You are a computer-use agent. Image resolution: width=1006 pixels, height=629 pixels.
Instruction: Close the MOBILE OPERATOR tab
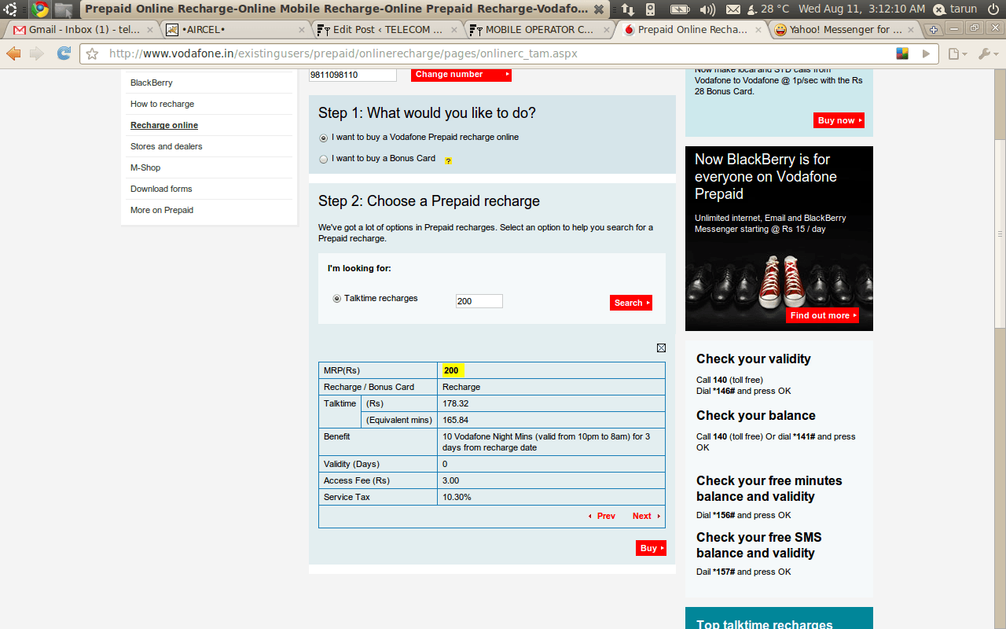[605, 30]
